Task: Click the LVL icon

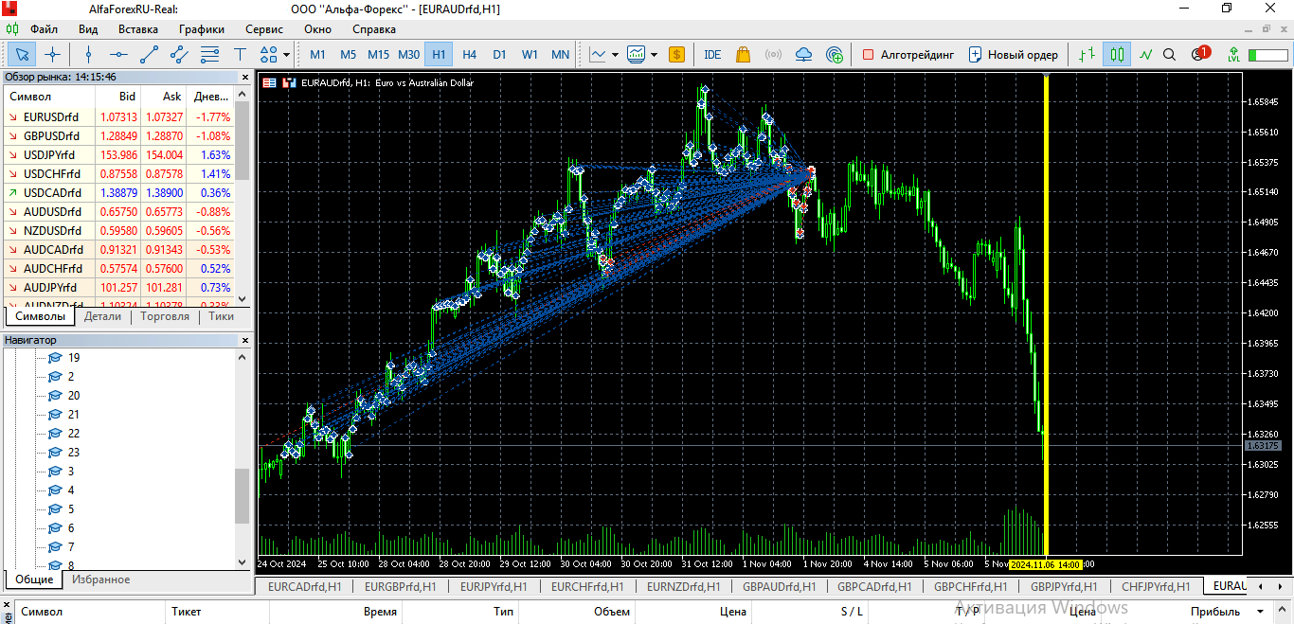Action: pyautogui.click(x=1232, y=54)
